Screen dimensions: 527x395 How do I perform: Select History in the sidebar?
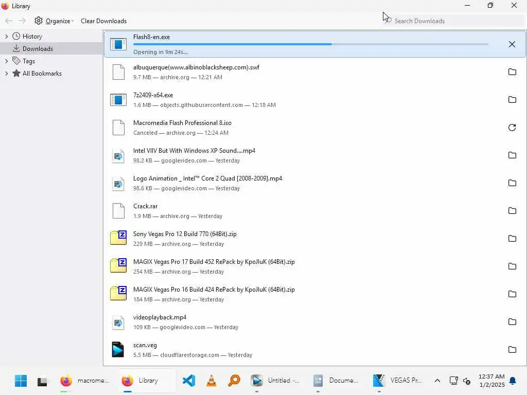point(32,37)
